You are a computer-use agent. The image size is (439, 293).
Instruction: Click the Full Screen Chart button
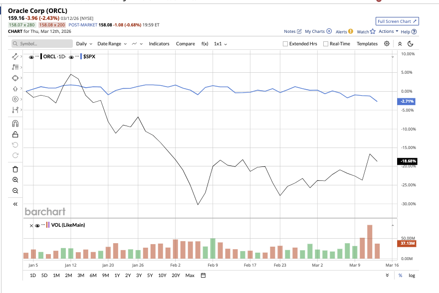tap(397, 21)
